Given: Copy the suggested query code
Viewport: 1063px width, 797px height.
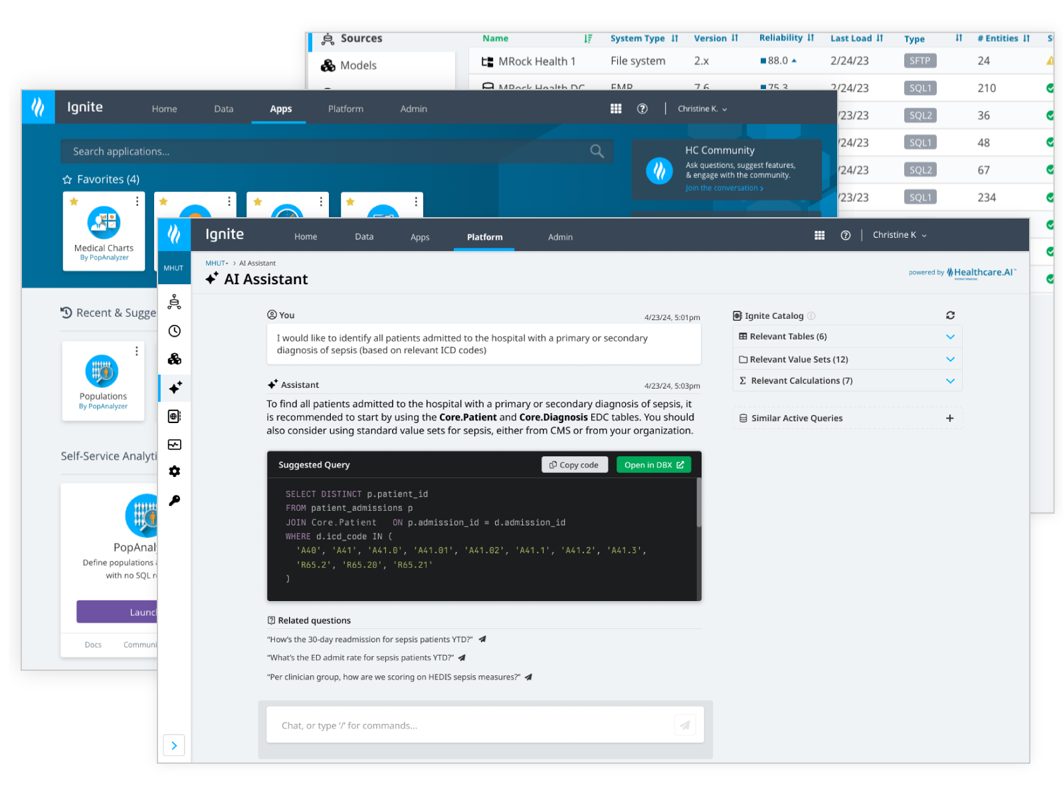Looking at the screenshot, I should pyautogui.click(x=575, y=465).
